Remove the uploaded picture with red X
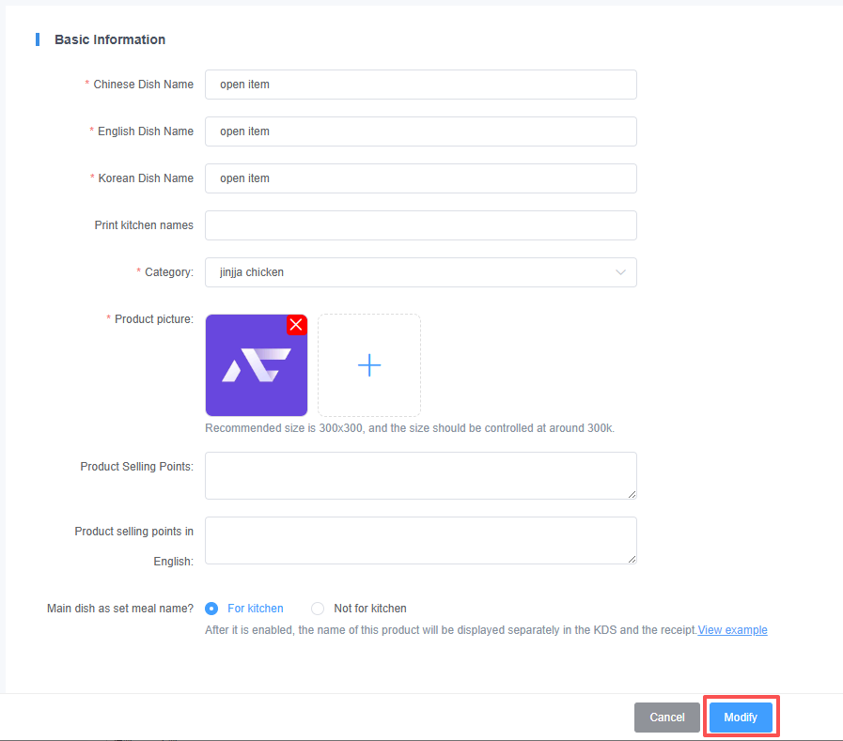This screenshot has width=843, height=741. point(296,325)
